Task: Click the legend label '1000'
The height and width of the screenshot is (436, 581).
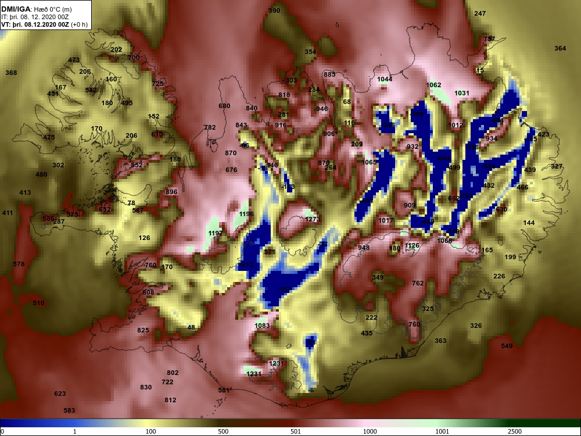Action: coord(370,431)
